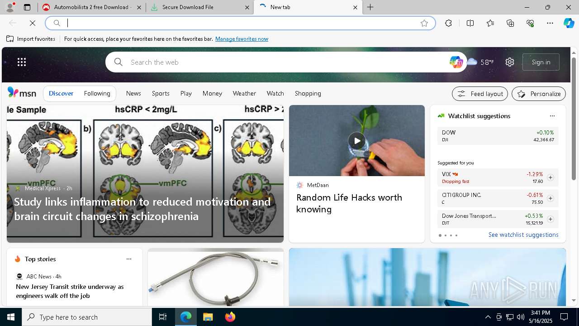
Task: Close the Automobilista 2 free Download tab
Action: tap(139, 7)
